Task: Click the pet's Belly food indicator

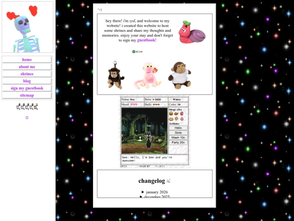Action: tap(156, 104)
